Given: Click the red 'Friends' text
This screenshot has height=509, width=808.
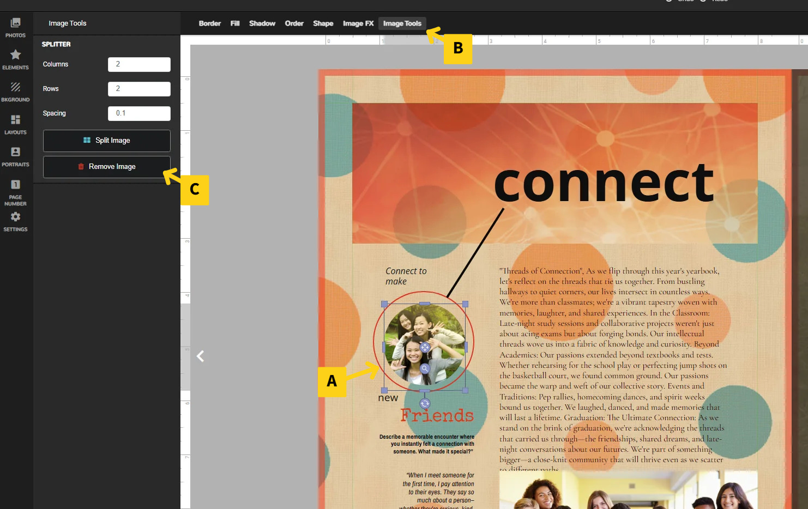Looking at the screenshot, I should click(x=437, y=415).
